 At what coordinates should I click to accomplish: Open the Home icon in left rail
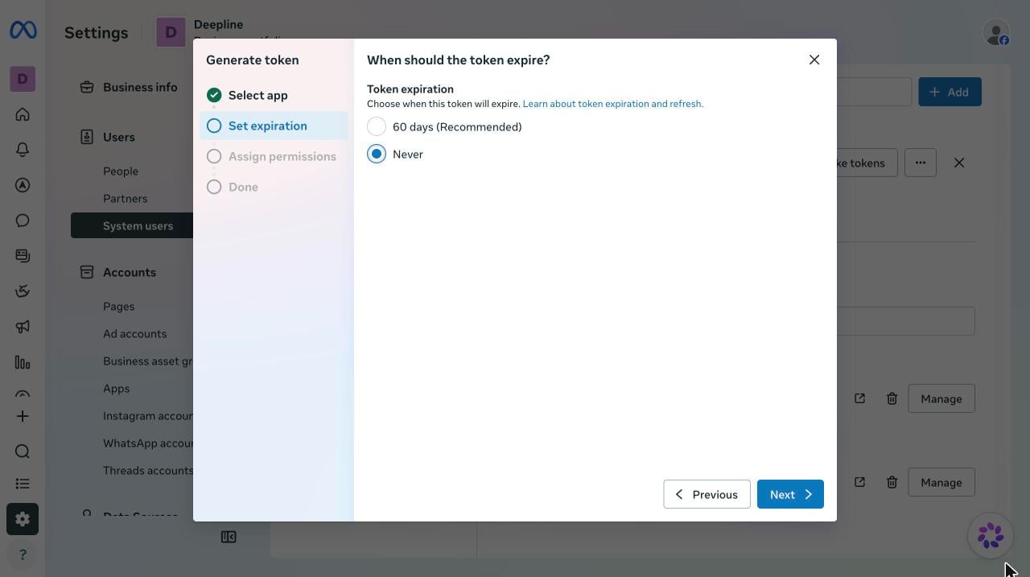click(x=23, y=114)
